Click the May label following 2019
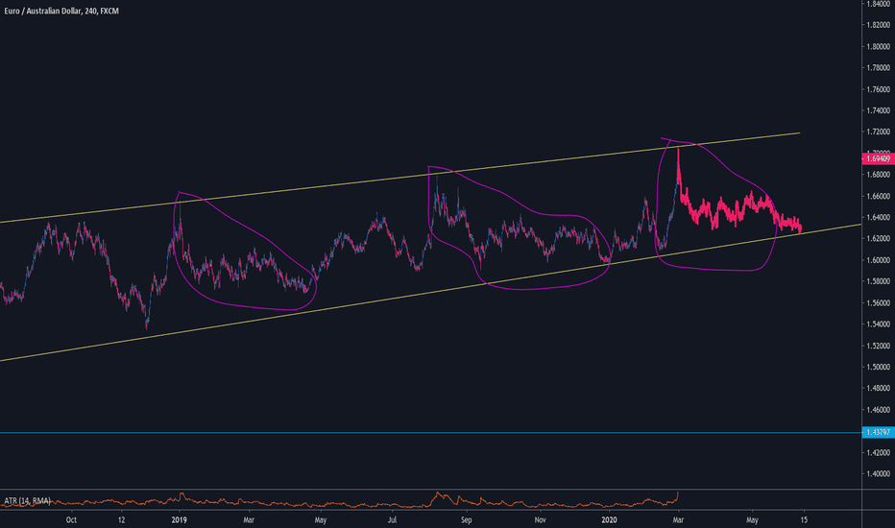The image size is (895, 528). [x=320, y=520]
